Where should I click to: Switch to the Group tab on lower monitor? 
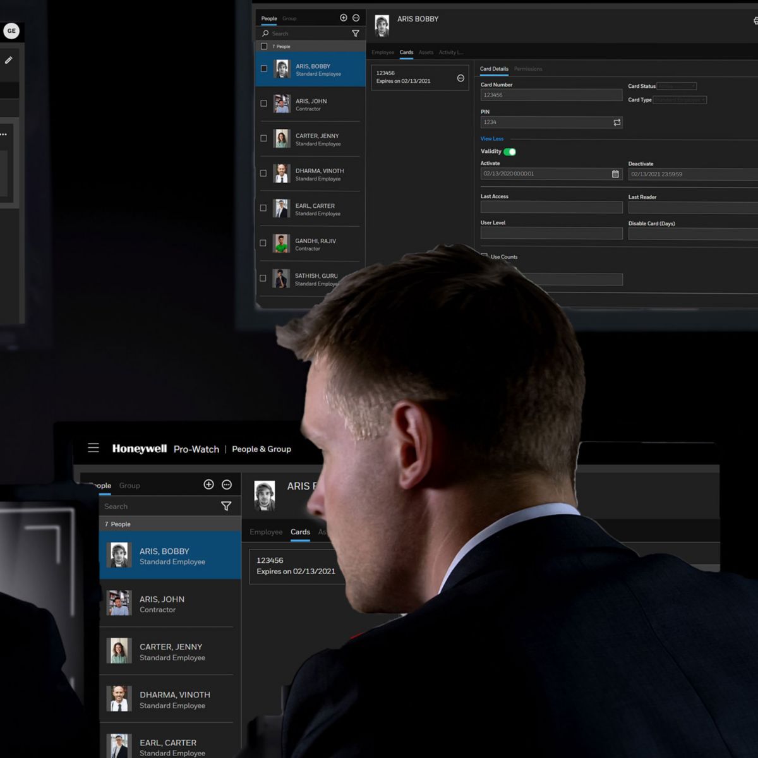pyautogui.click(x=129, y=485)
